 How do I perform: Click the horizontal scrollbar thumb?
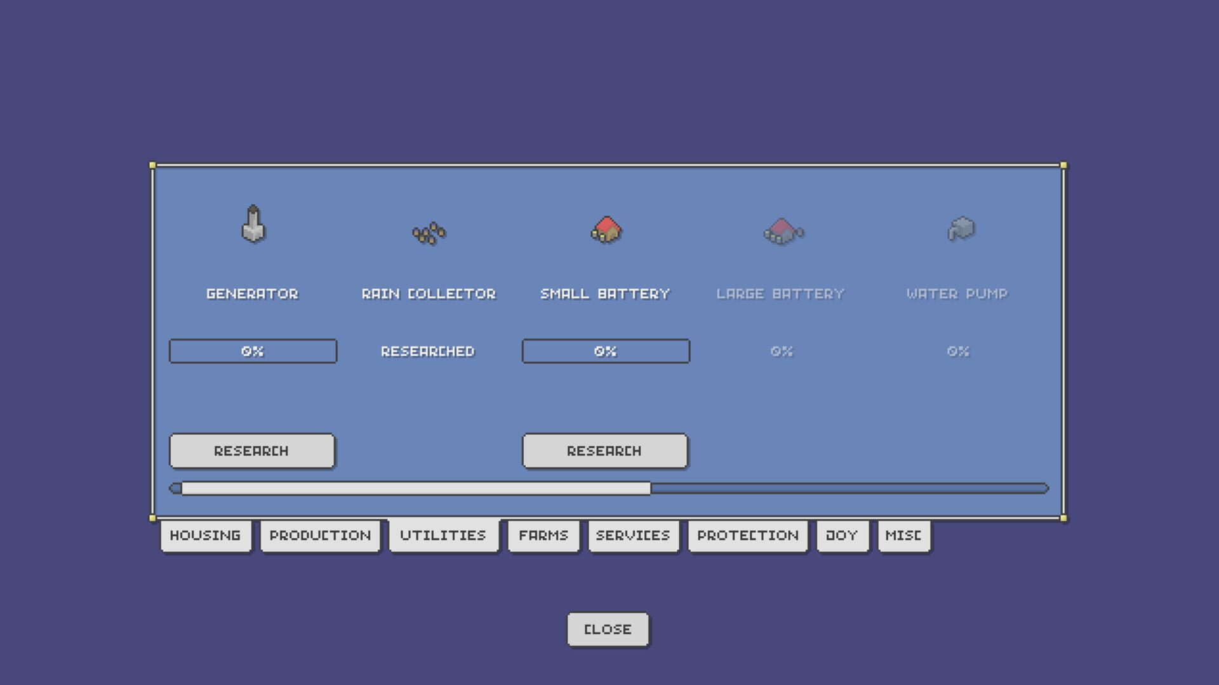coord(416,488)
